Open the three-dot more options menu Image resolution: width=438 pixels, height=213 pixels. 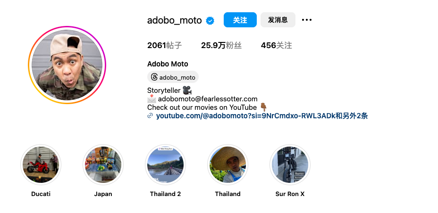[x=307, y=20]
